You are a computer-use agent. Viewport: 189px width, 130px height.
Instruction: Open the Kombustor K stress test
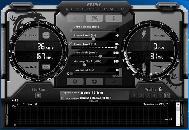(x=75, y=18)
